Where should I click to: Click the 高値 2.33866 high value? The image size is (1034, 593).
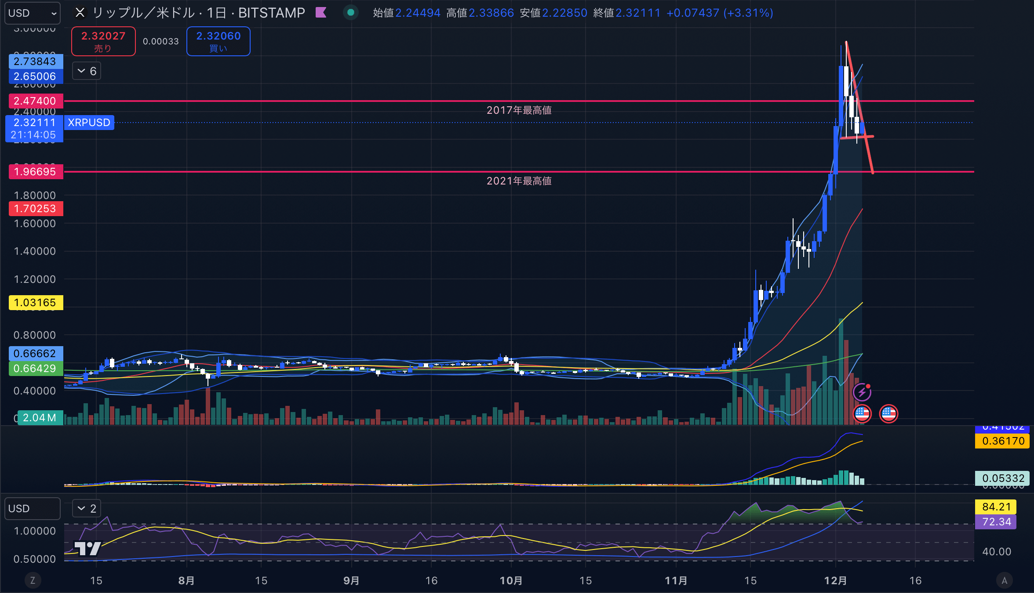coord(480,13)
